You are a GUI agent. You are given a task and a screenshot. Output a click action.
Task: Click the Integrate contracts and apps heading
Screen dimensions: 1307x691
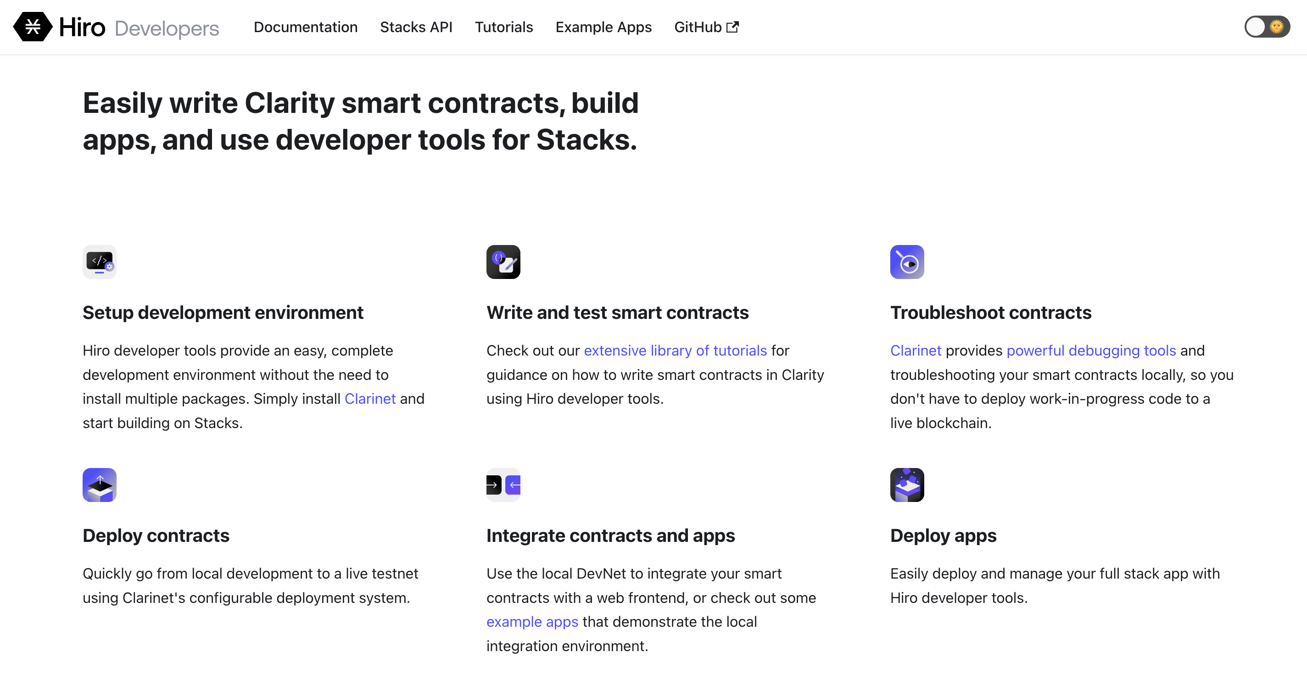point(610,535)
